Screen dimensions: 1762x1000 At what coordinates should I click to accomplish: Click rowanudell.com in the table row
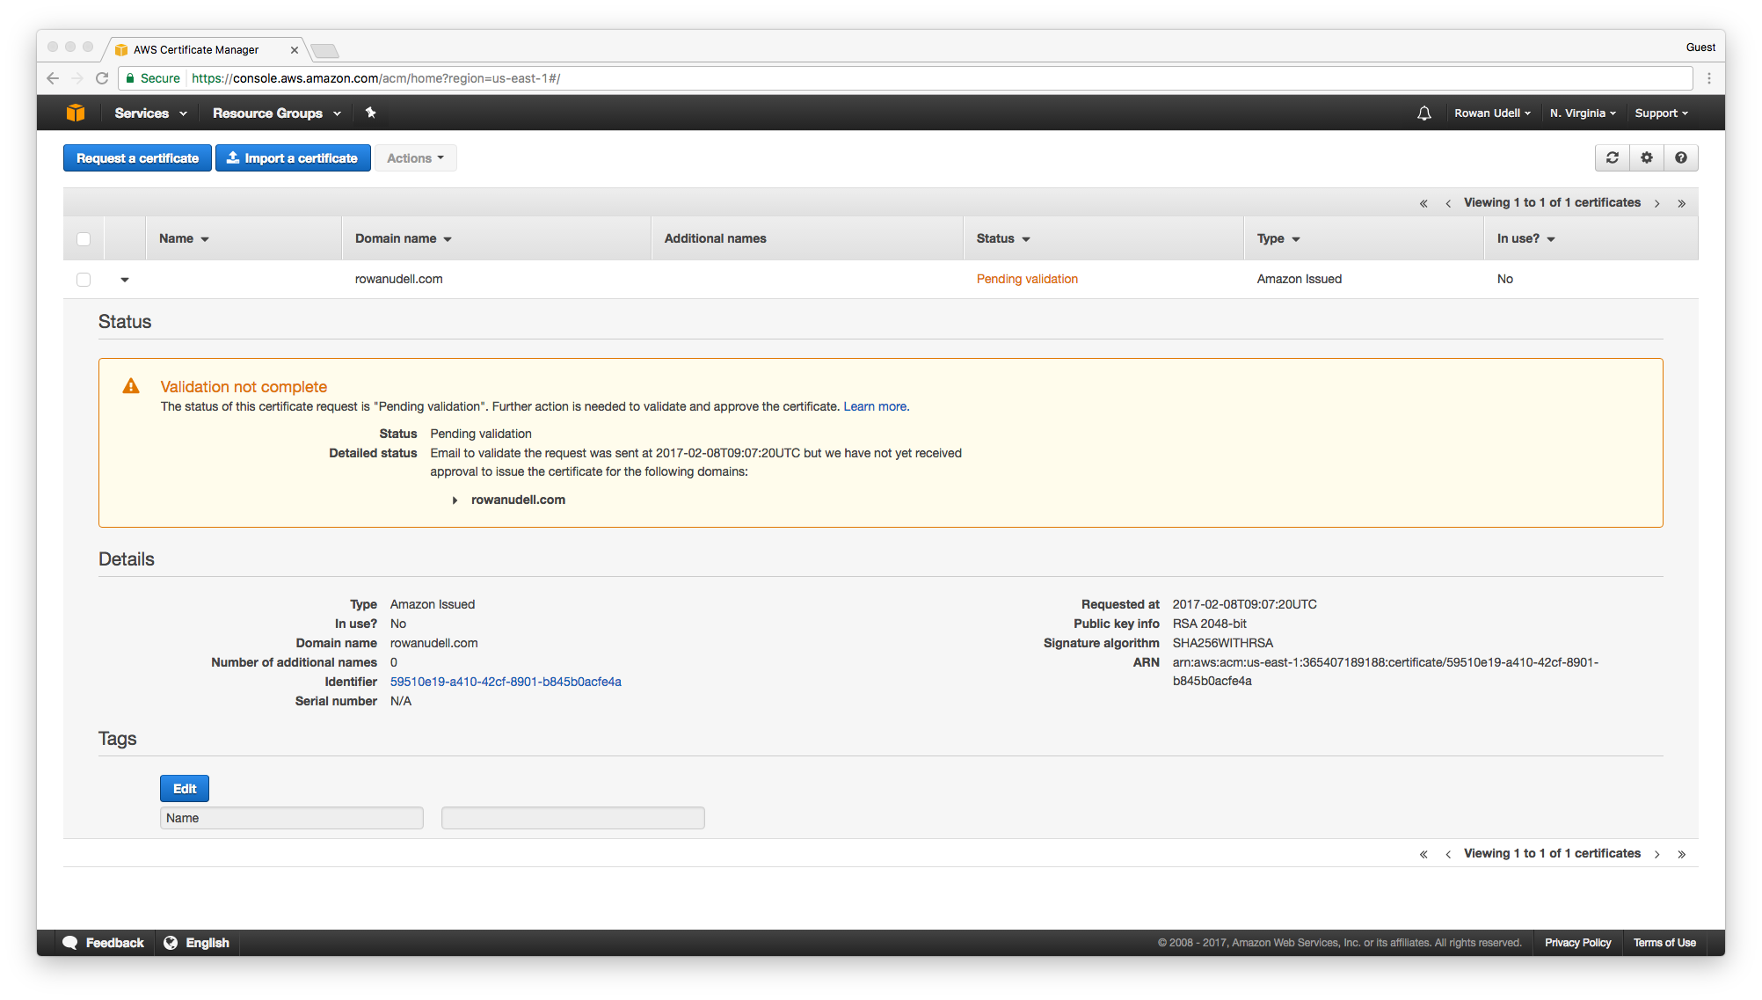click(398, 280)
